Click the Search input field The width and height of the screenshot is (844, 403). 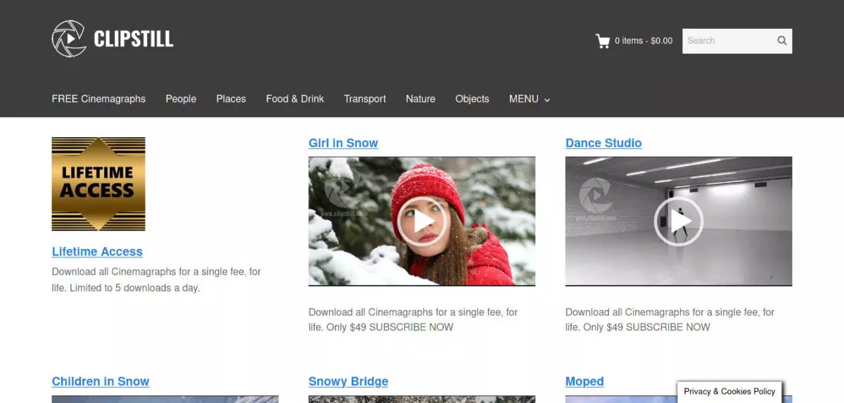tap(728, 41)
